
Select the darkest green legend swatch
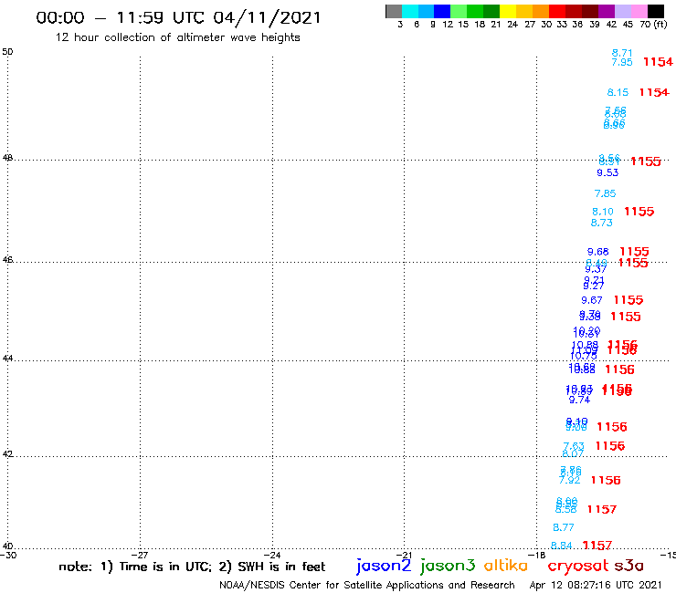click(x=491, y=11)
